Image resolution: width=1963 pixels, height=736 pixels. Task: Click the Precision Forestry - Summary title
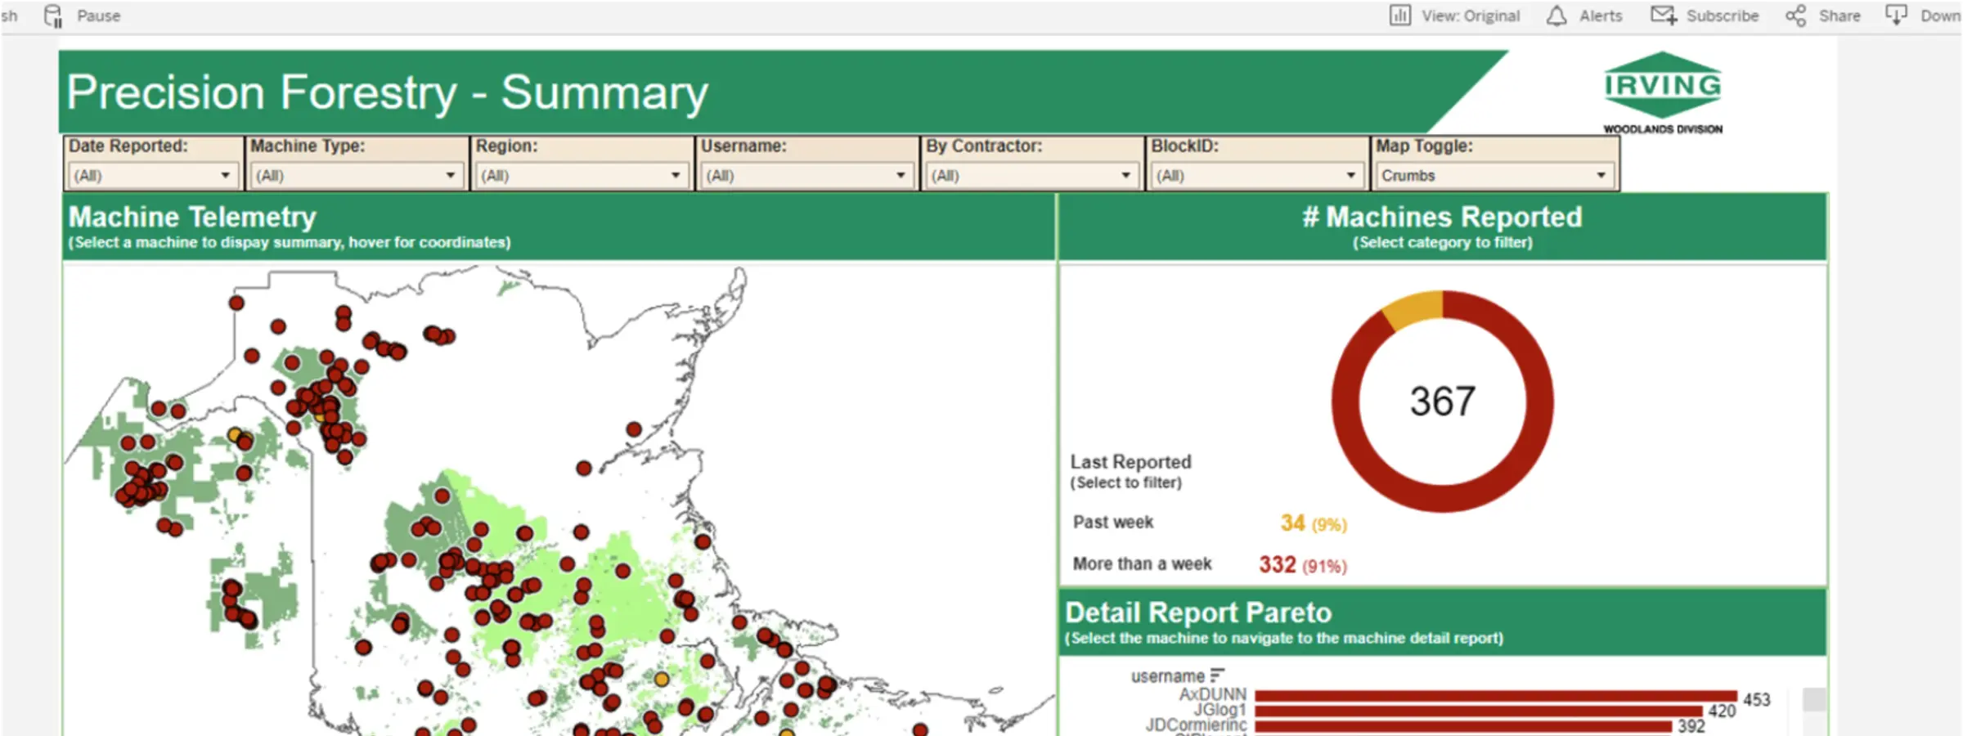(x=387, y=92)
